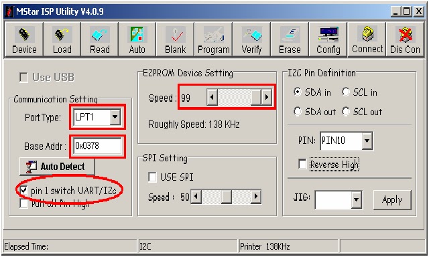
Task: Click the I2C status bar entry
Action: tap(188, 246)
